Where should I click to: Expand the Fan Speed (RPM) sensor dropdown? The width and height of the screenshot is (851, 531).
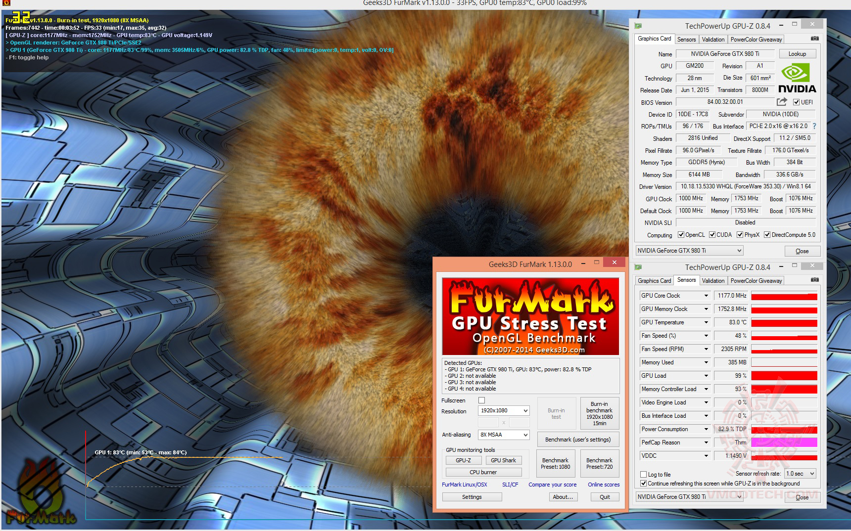(x=706, y=349)
